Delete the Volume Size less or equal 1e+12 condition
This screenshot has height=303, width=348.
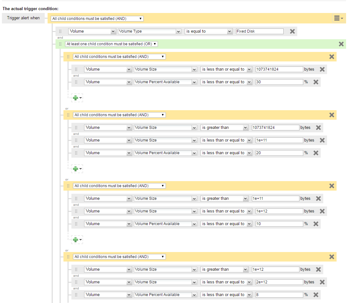pyautogui.click(x=322, y=211)
